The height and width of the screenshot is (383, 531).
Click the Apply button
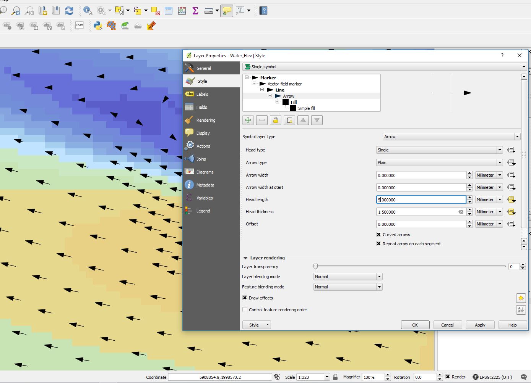pyautogui.click(x=480, y=325)
